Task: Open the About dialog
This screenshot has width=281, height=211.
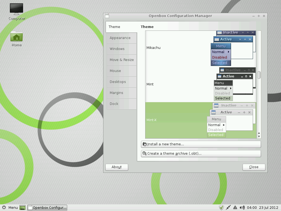Action: point(117,167)
